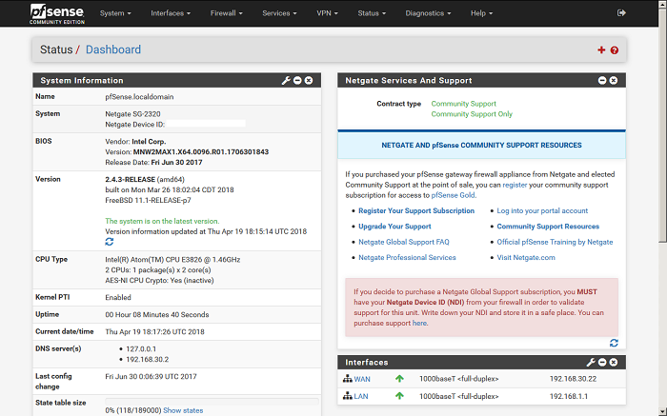Collapse the System Information widget
The height and width of the screenshot is (416, 667).
(x=297, y=81)
